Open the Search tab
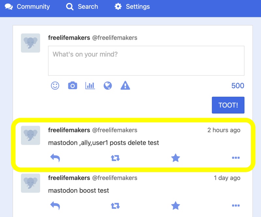 click(82, 7)
